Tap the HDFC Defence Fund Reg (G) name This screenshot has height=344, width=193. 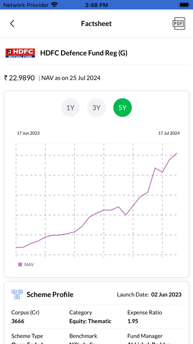tap(84, 53)
